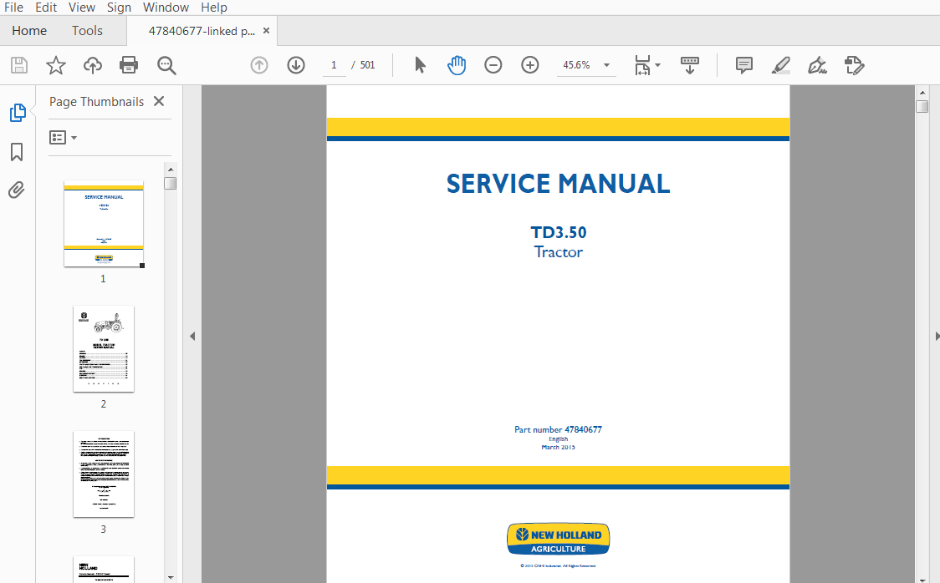Open the page display dropdown arrow
The image size is (940, 583).
coord(657,64)
